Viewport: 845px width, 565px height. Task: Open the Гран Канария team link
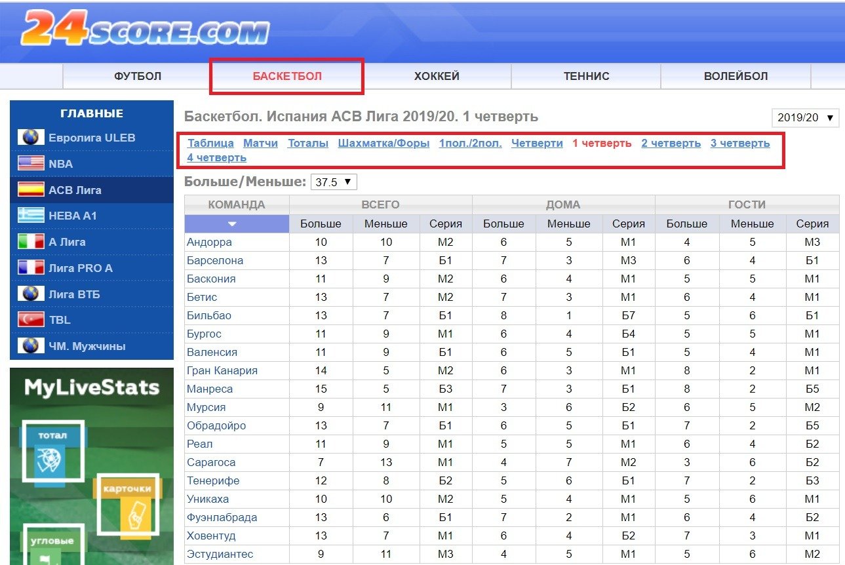pos(222,370)
